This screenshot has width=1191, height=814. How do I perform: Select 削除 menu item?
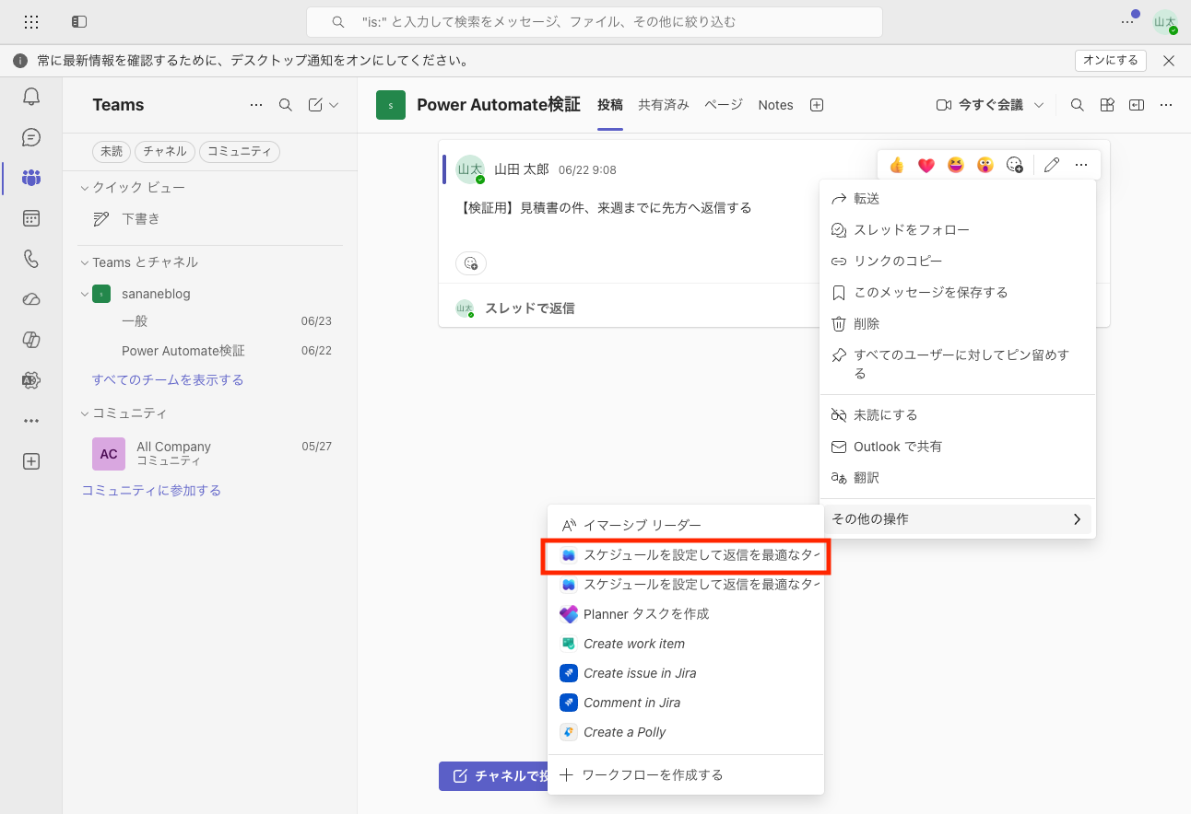point(957,324)
